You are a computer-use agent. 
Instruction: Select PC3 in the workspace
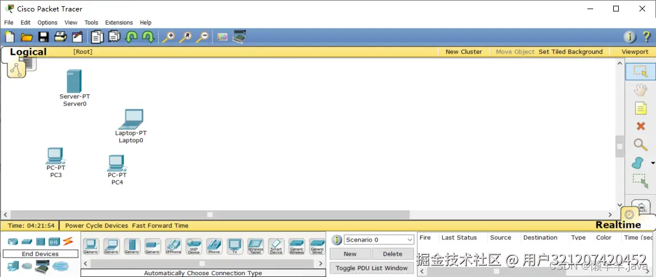[x=55, y=156]
